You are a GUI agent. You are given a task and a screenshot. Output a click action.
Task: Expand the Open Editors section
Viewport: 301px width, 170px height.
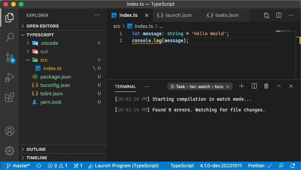[63, 26]
